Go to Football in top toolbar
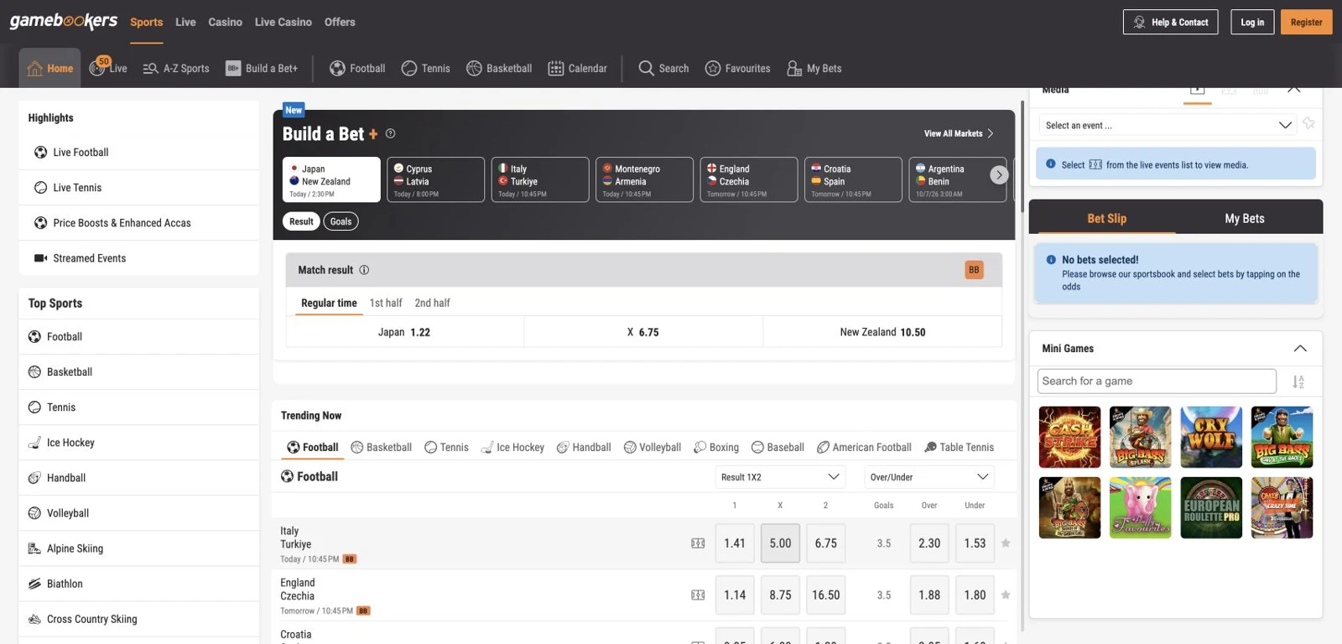 pos(357,69)
